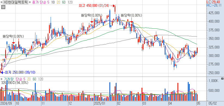Screen dimensions: 224x106
Task: Select the gray 120 label in price legend
Action: 70,2
